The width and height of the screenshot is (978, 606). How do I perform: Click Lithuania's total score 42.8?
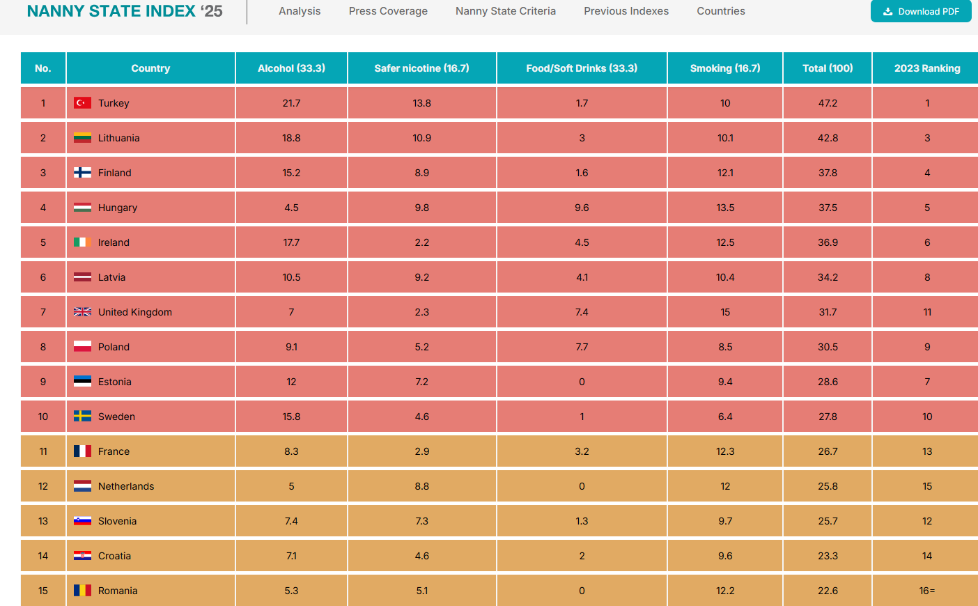[828, 138]
